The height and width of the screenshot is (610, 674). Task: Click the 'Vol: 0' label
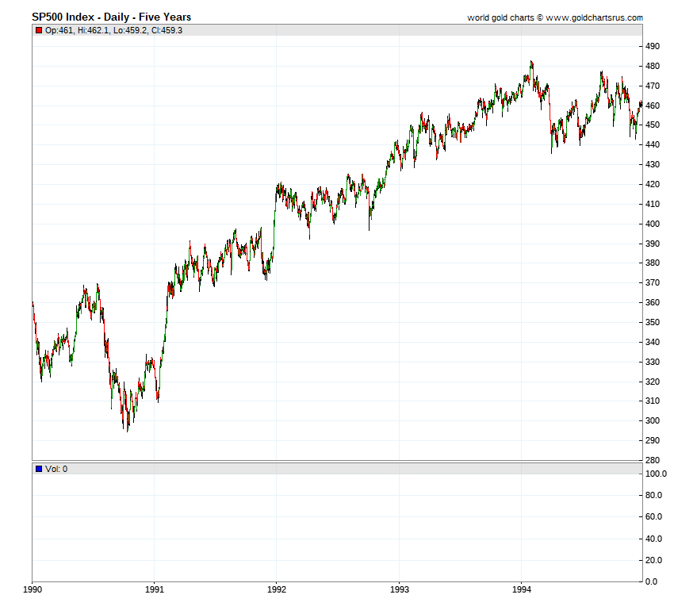point(56,469)
